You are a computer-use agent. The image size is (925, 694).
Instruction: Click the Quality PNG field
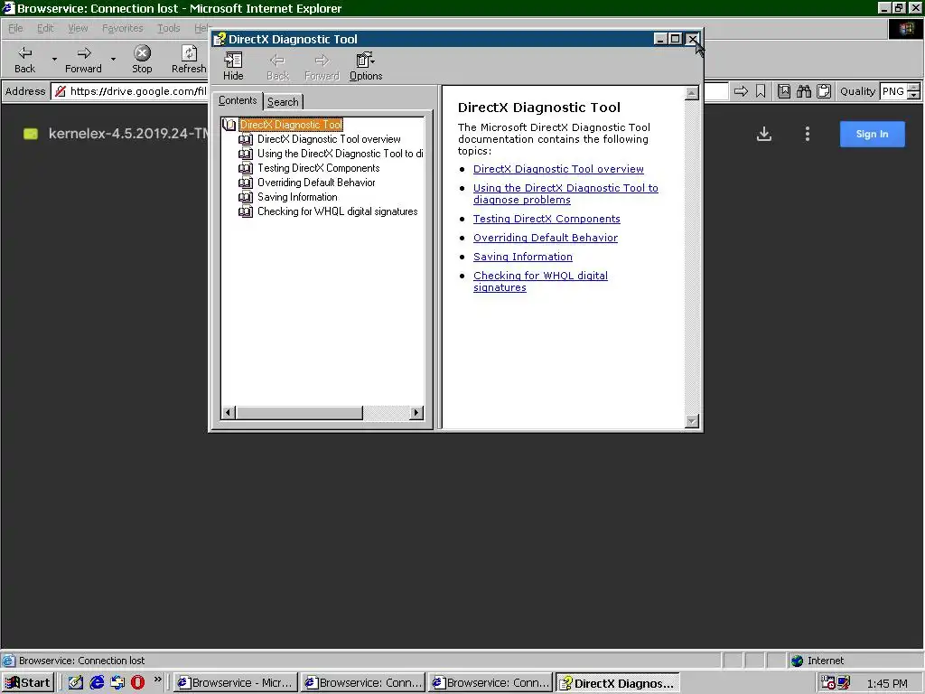[x=893, y=91]
